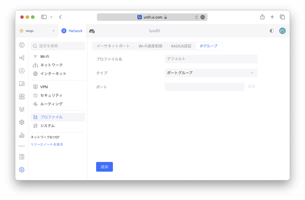Click the Protect camera app icon
This screenshot has width=305, height=200.
[x=92, y=31]
